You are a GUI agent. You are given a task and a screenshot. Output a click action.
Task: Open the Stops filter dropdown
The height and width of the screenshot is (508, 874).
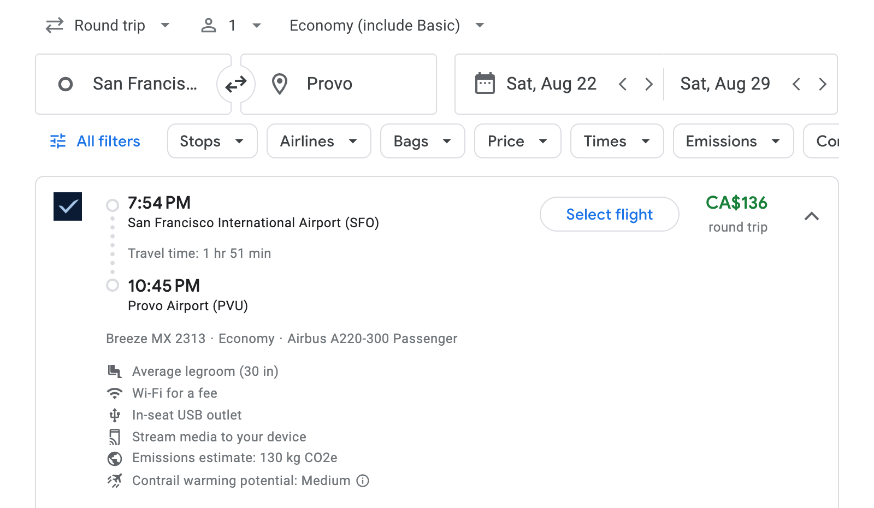pyautogui.click(x=212, y=141)
